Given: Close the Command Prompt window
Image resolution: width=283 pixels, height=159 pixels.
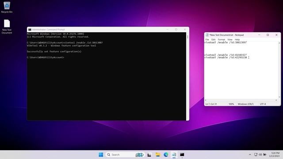Looking at the screenshot, I should (185, 30).
